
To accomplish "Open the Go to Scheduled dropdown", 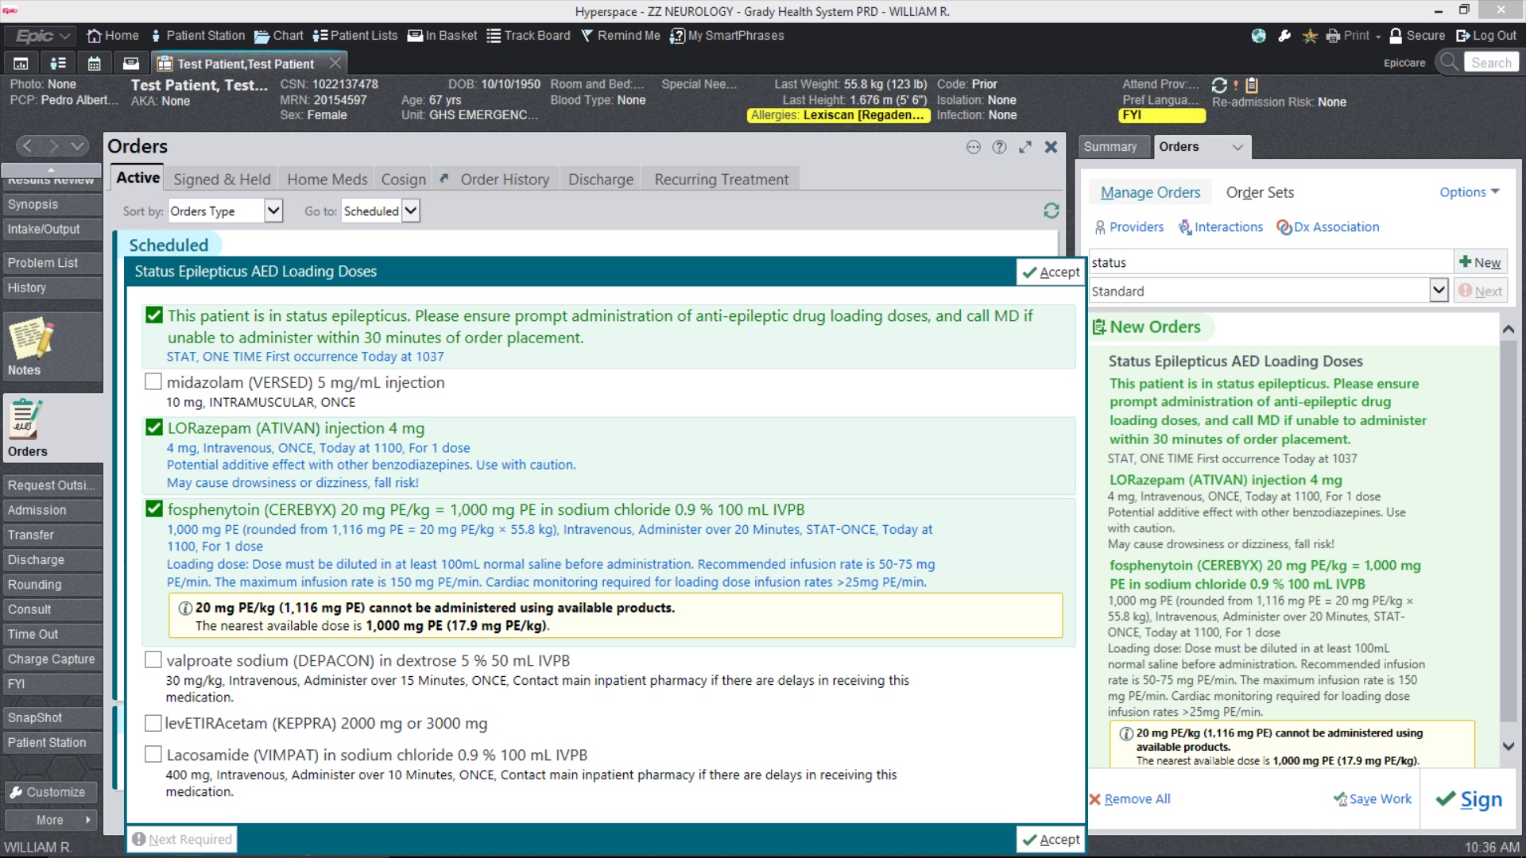I will [x=410, y=211].
